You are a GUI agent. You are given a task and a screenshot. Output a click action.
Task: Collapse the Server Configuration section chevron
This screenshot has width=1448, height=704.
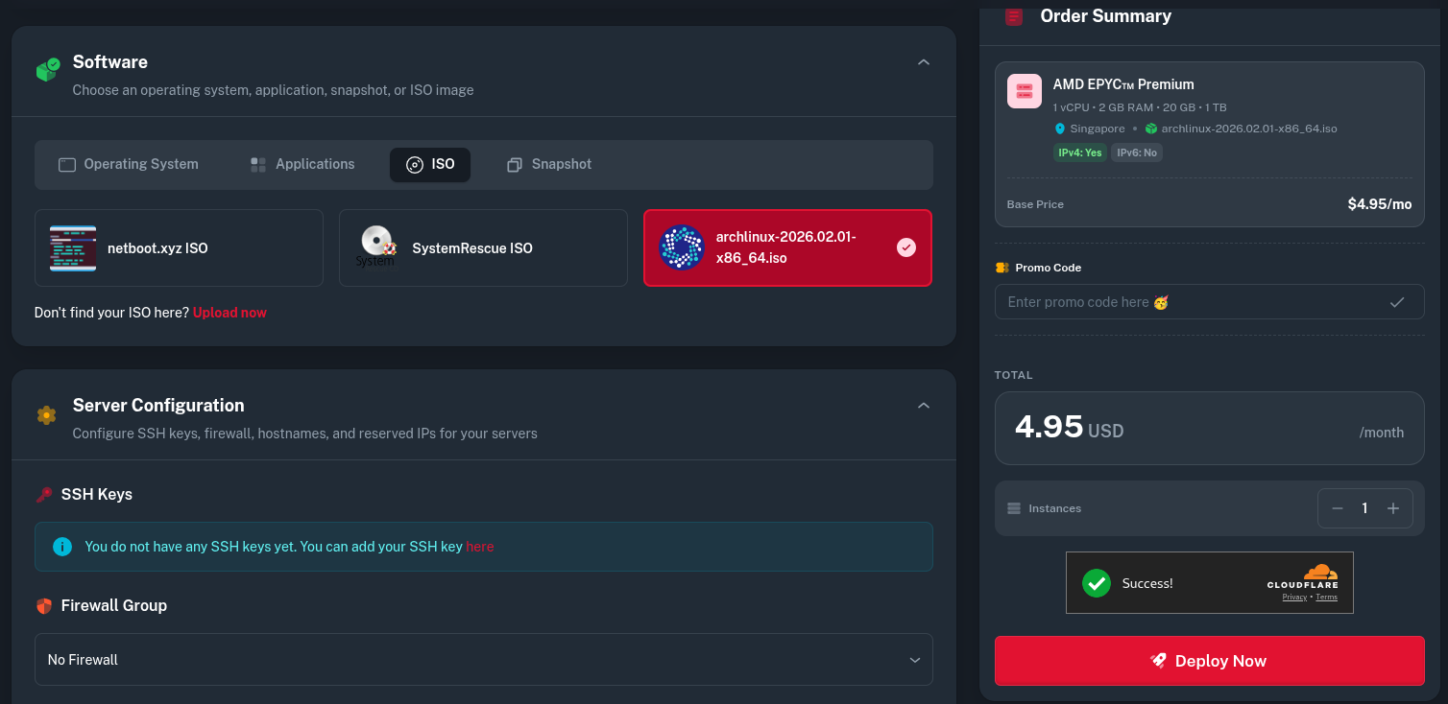click(x=923, y=406)
